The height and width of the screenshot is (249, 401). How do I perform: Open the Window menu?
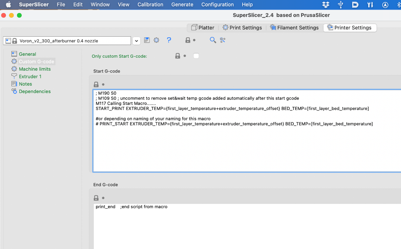[x=100, y=5]
